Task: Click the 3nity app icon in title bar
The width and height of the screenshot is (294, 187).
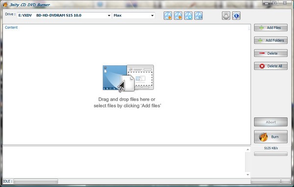Action: click(5, 4)
